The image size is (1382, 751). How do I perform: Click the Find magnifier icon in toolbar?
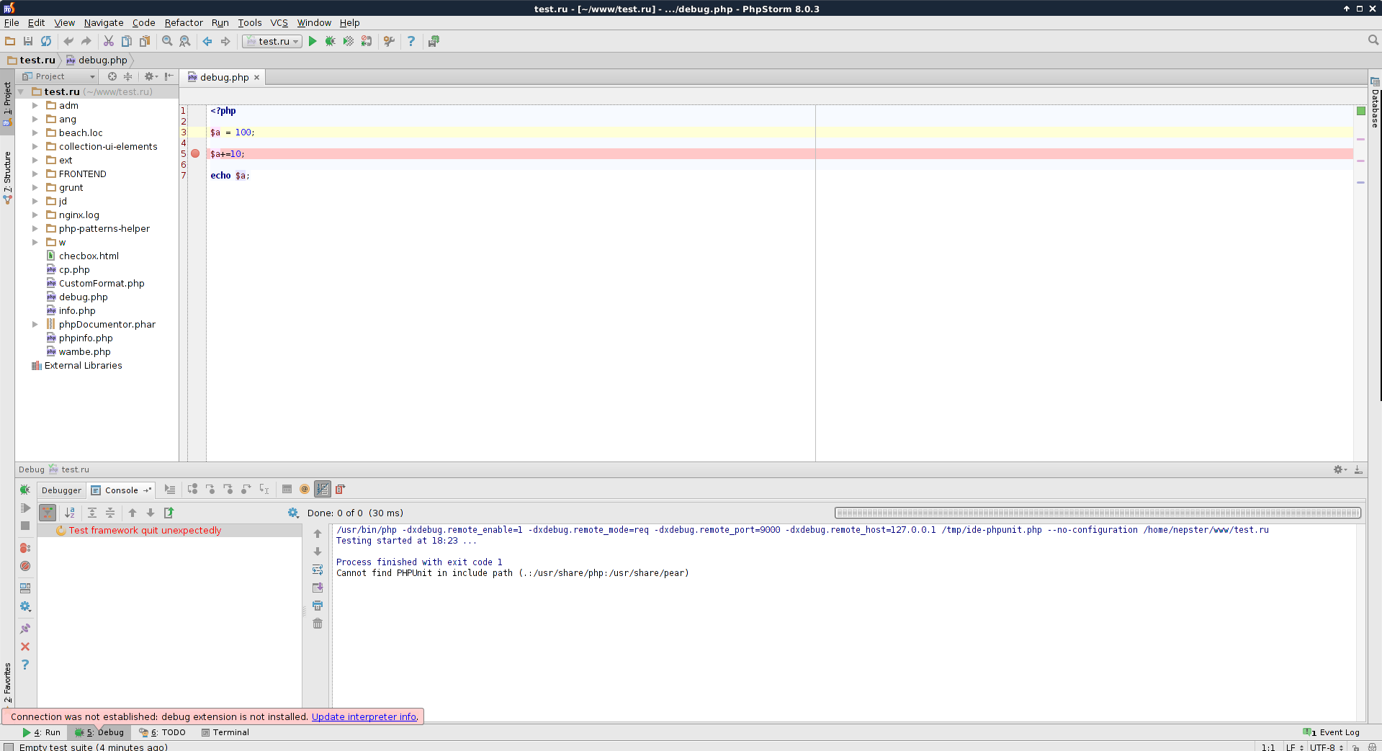167,41
